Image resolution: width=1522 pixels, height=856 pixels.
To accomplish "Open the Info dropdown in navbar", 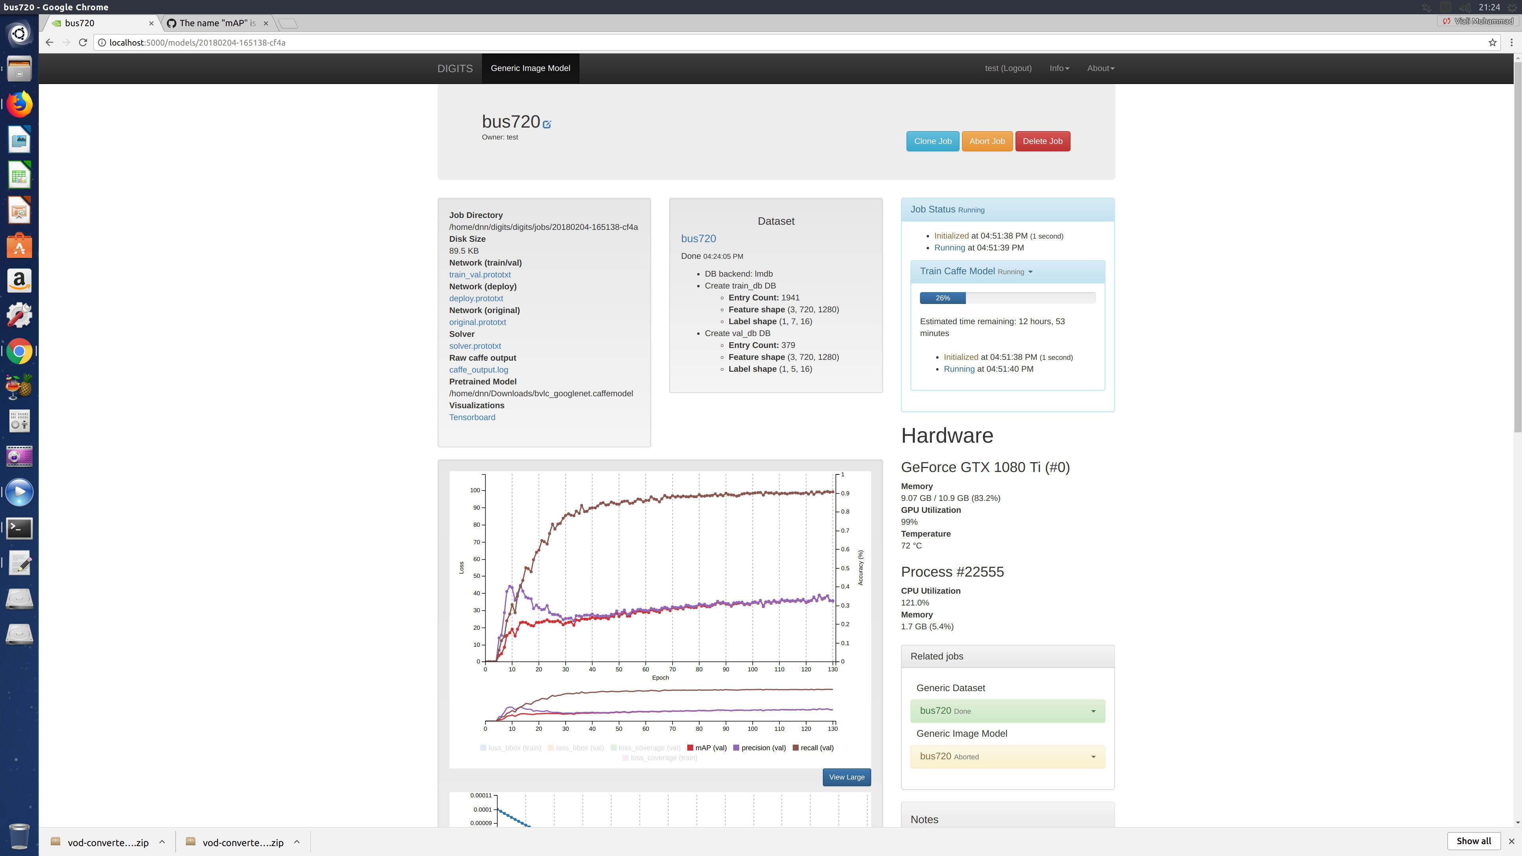I will 1059,68.
